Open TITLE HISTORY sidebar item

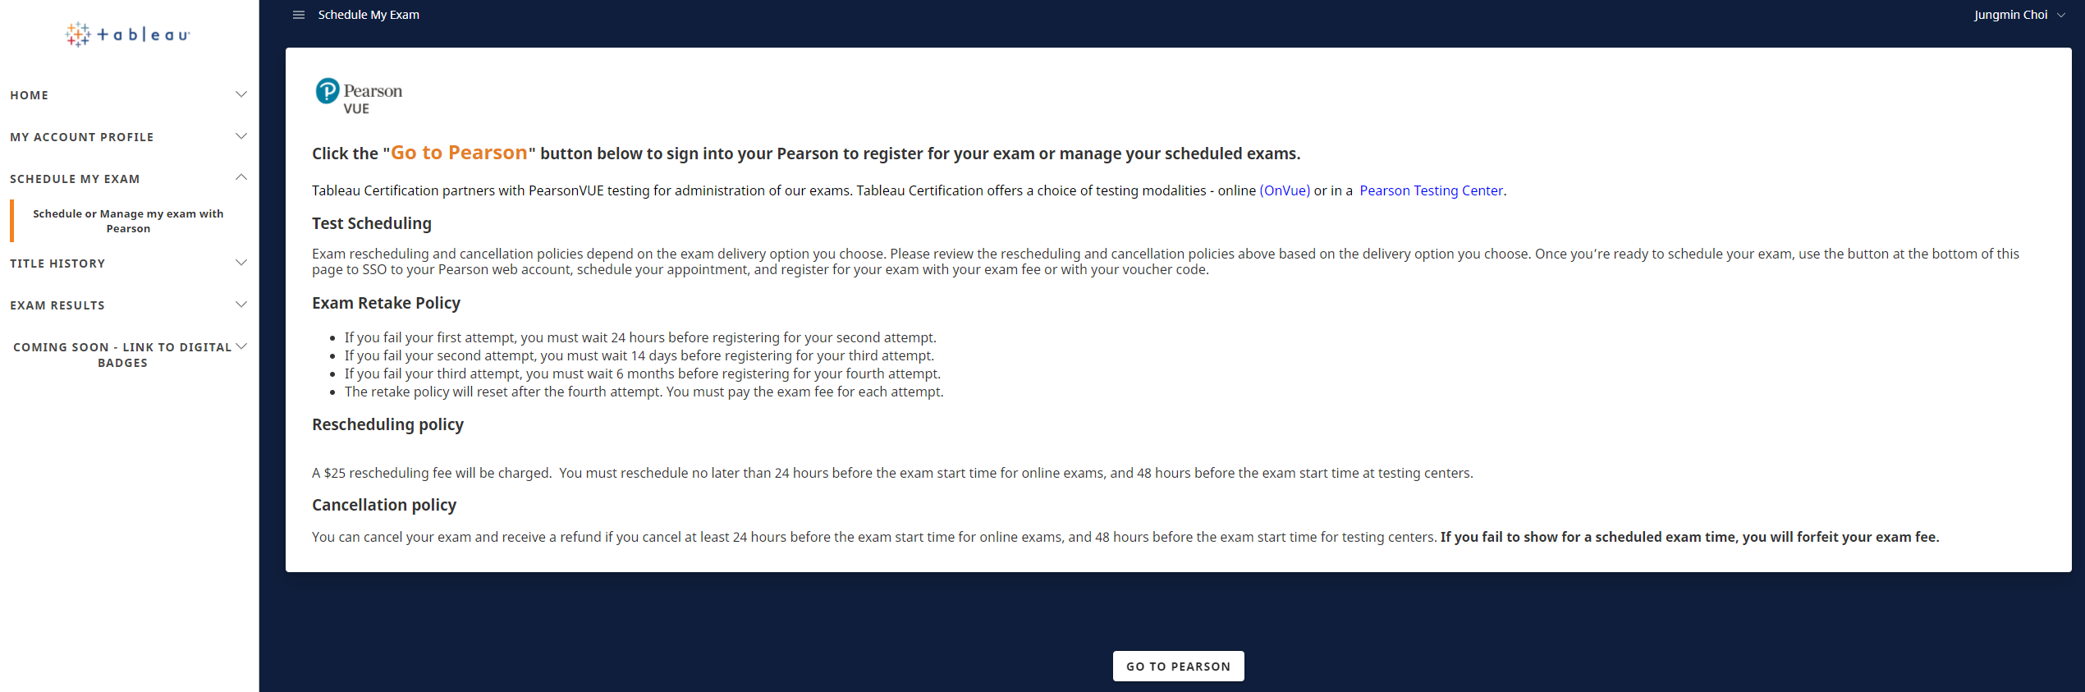[57, 264]
